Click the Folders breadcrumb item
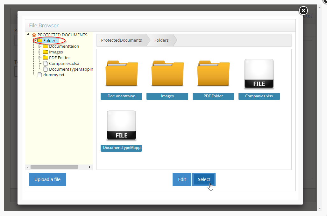The image size is (327, 216). click(x=161, y=40)
